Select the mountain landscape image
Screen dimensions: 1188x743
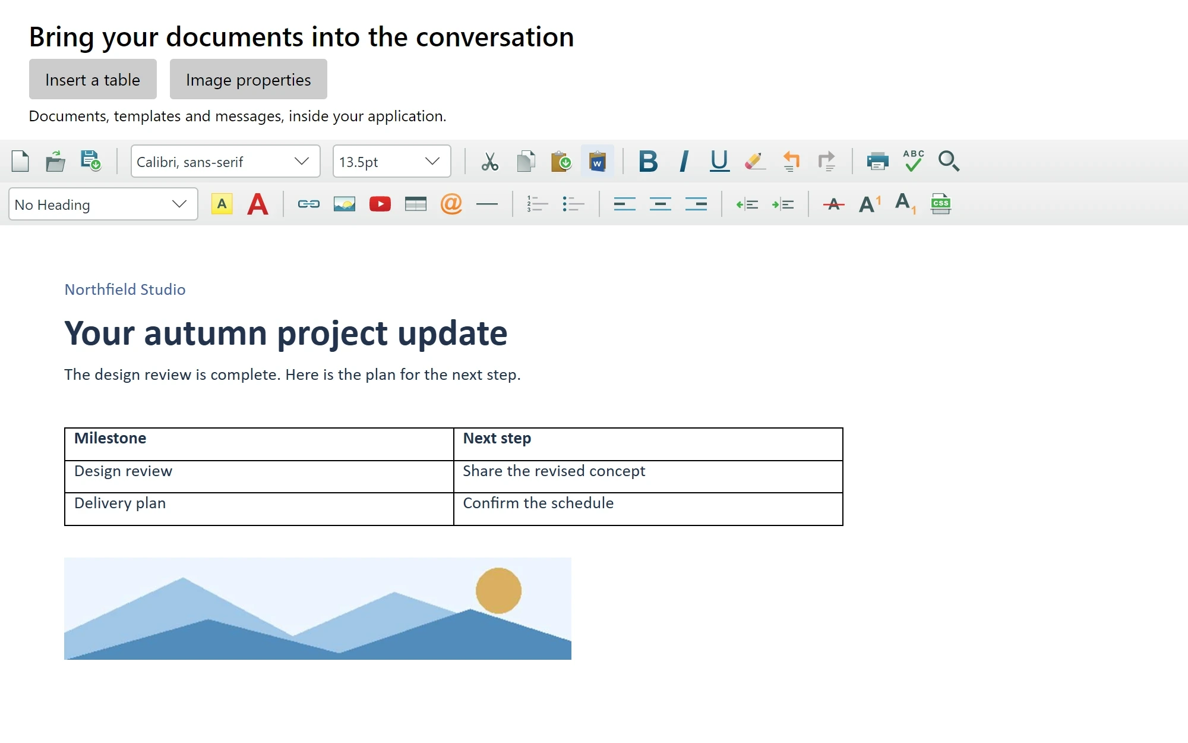point(318,609)
